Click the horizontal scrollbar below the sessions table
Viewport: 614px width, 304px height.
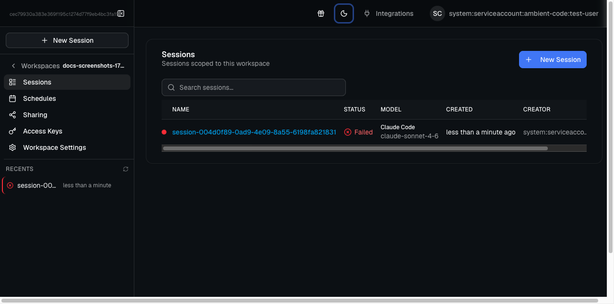click(x=355, y=148)
